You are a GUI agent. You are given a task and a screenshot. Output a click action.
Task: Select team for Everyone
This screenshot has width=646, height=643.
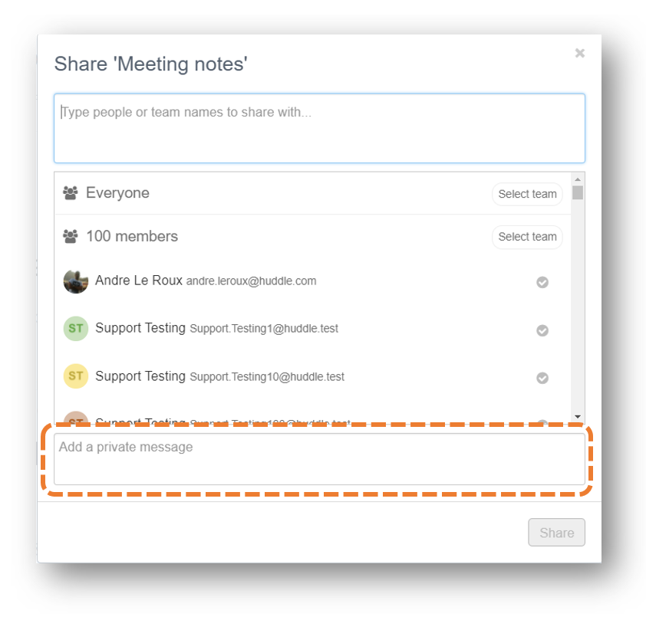(527, 194)
